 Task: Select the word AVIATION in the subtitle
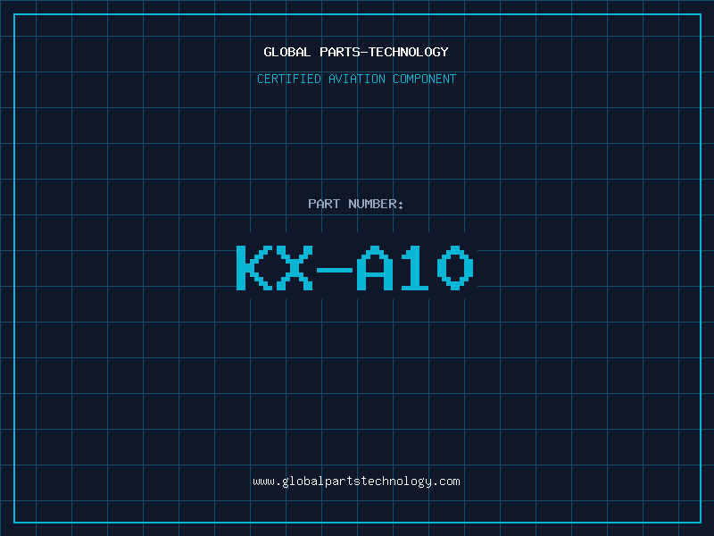357,79
